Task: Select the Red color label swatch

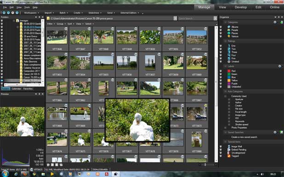Action: coord(229,71)
